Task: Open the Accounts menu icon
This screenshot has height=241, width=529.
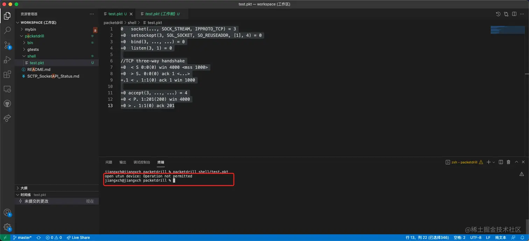Action: [7, 212]
